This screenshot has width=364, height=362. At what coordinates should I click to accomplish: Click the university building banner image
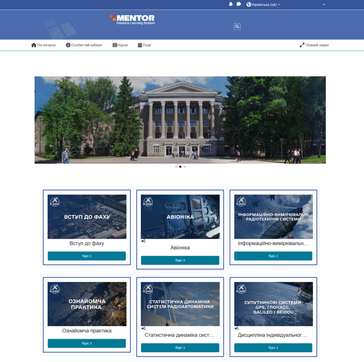pos(180,120)
